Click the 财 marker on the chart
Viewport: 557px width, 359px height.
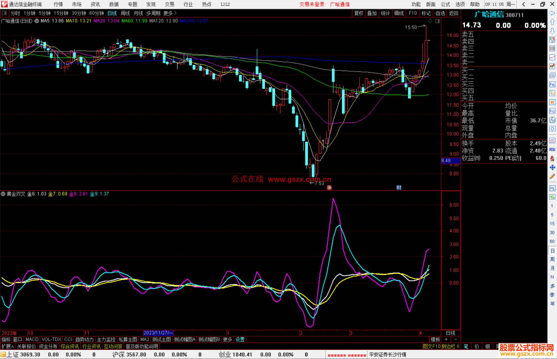pyautogui.click(x=399, y=187)
